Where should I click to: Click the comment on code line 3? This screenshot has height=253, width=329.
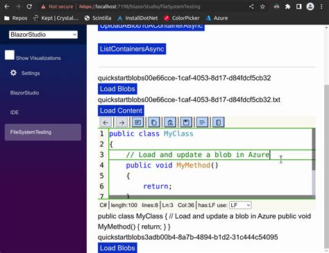coord(198,154)
